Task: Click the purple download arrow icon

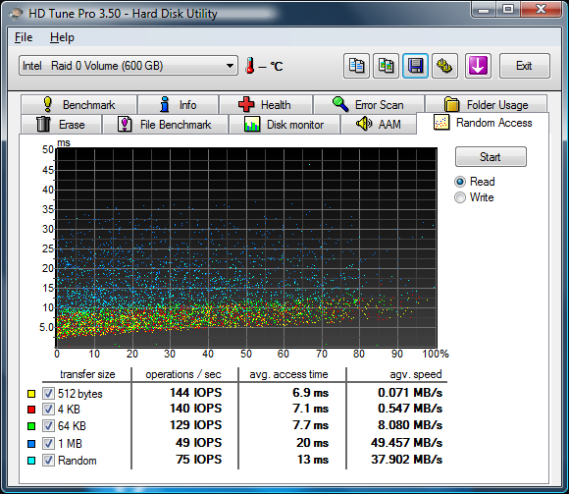Action: tap(478, 66)
